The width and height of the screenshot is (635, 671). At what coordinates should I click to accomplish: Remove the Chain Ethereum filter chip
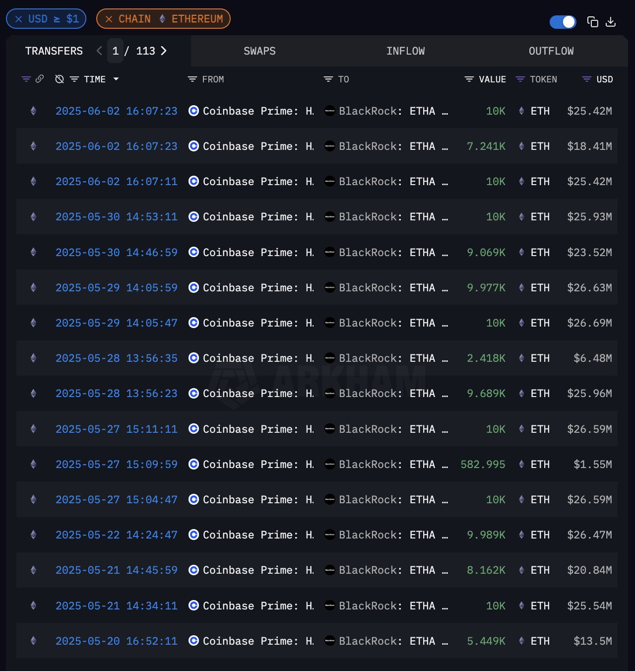click(x=109, y=19)
